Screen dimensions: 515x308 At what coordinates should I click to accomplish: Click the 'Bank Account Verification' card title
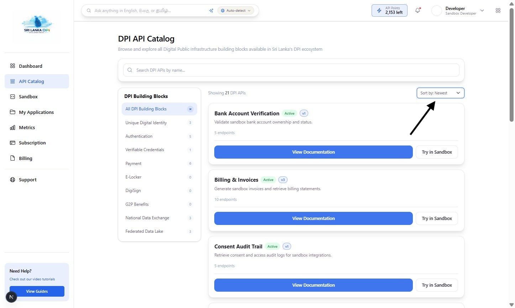coord(247,113)
